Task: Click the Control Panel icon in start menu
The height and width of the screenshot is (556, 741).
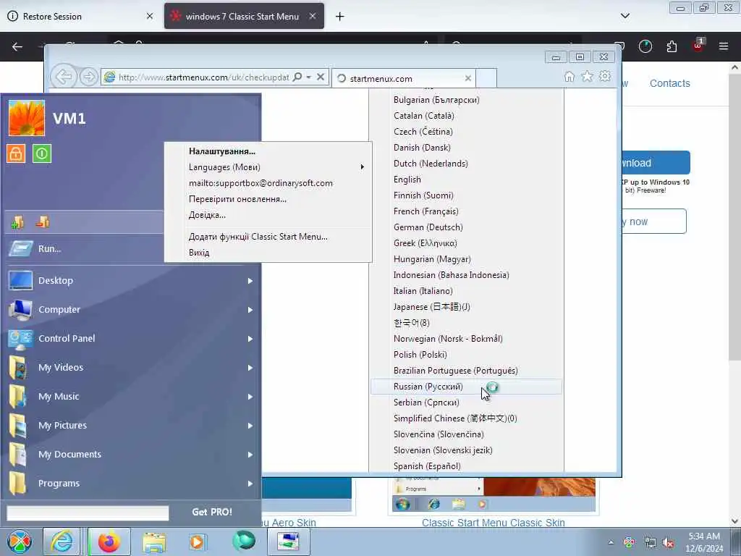Action: click(x=20, y=339)
